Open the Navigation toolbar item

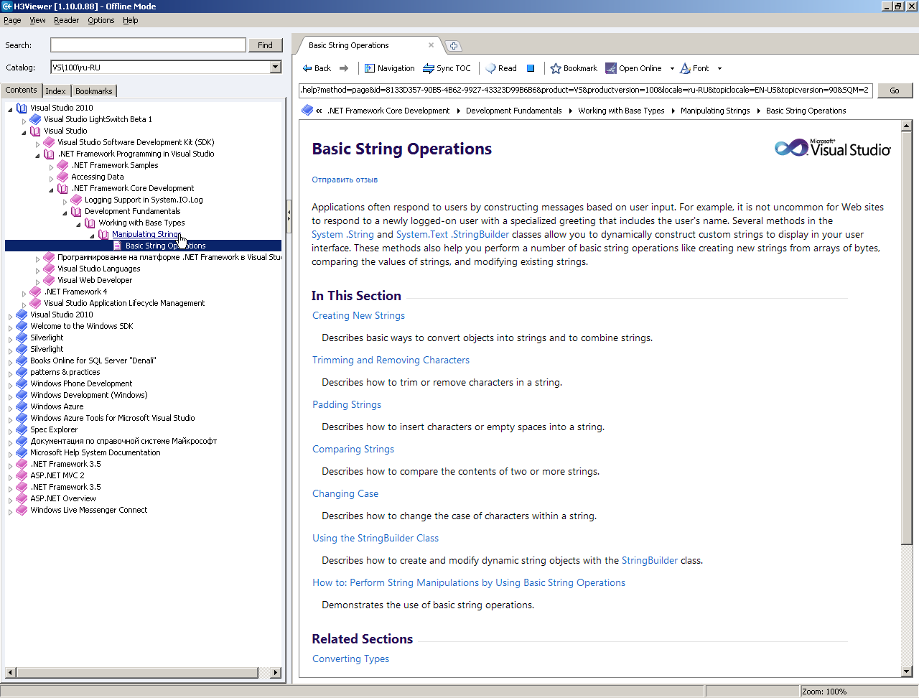(x=389, y=68)
